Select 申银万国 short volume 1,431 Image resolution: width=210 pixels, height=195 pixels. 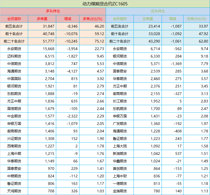(x=155, y=116)
